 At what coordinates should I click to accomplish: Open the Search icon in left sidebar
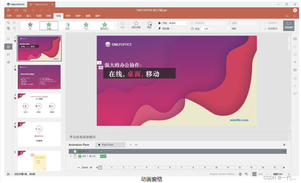tap(8, 39)
